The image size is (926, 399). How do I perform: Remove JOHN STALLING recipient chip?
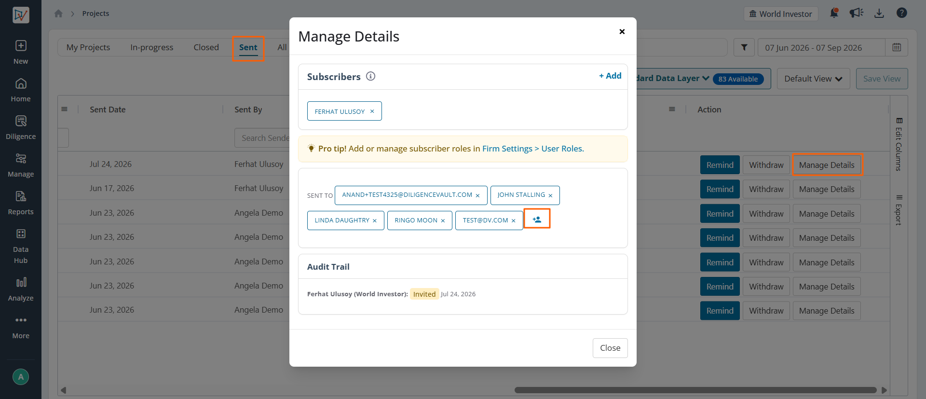[x=550, y=195]
